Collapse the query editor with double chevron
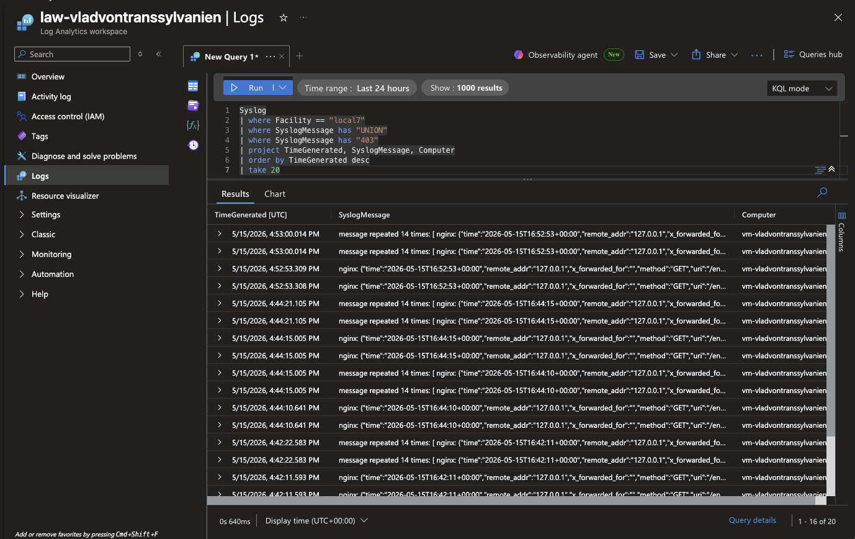Image resolution: width=855 pixels, height=539 pixels. (x=832, y=170)
